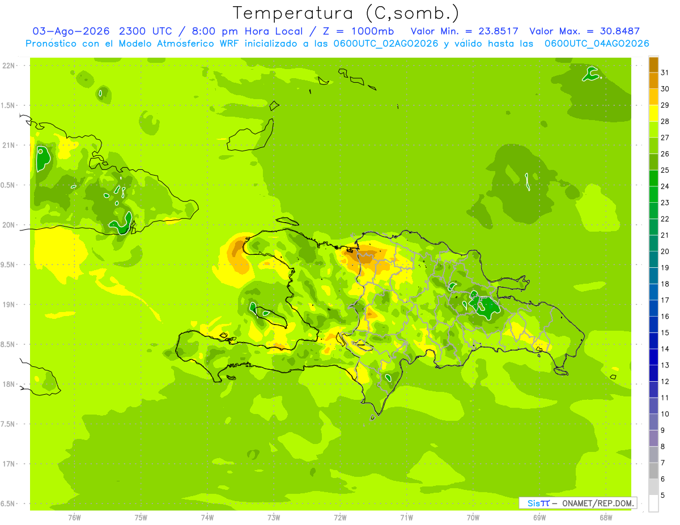Pick the purple swatch between 9 and 10
The image size is (680, 525).
tap(653, 422)
